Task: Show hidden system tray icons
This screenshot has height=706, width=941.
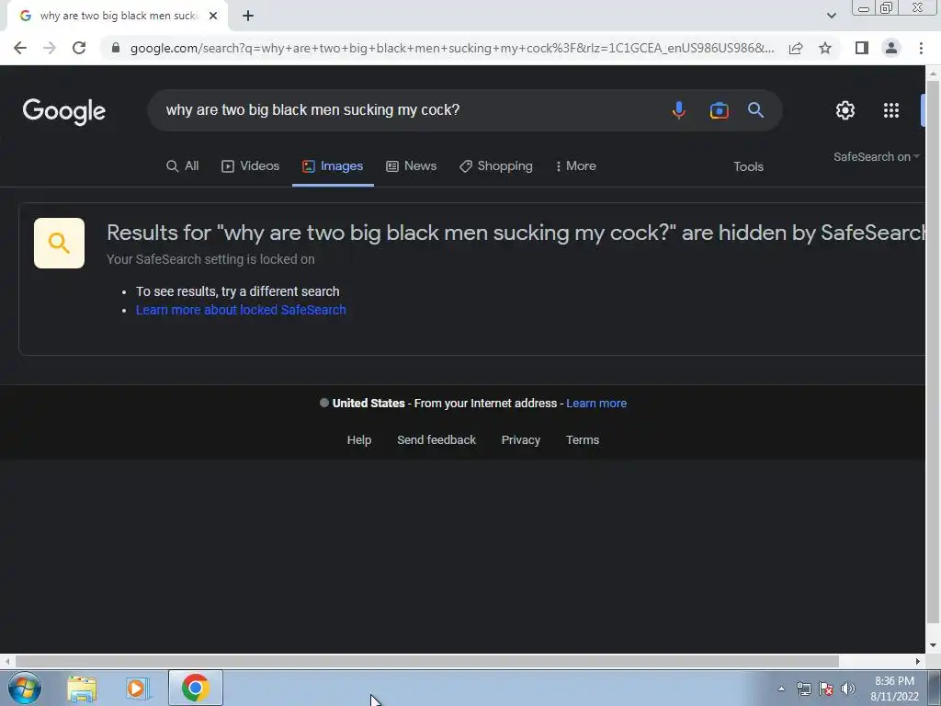Action: 781,689
